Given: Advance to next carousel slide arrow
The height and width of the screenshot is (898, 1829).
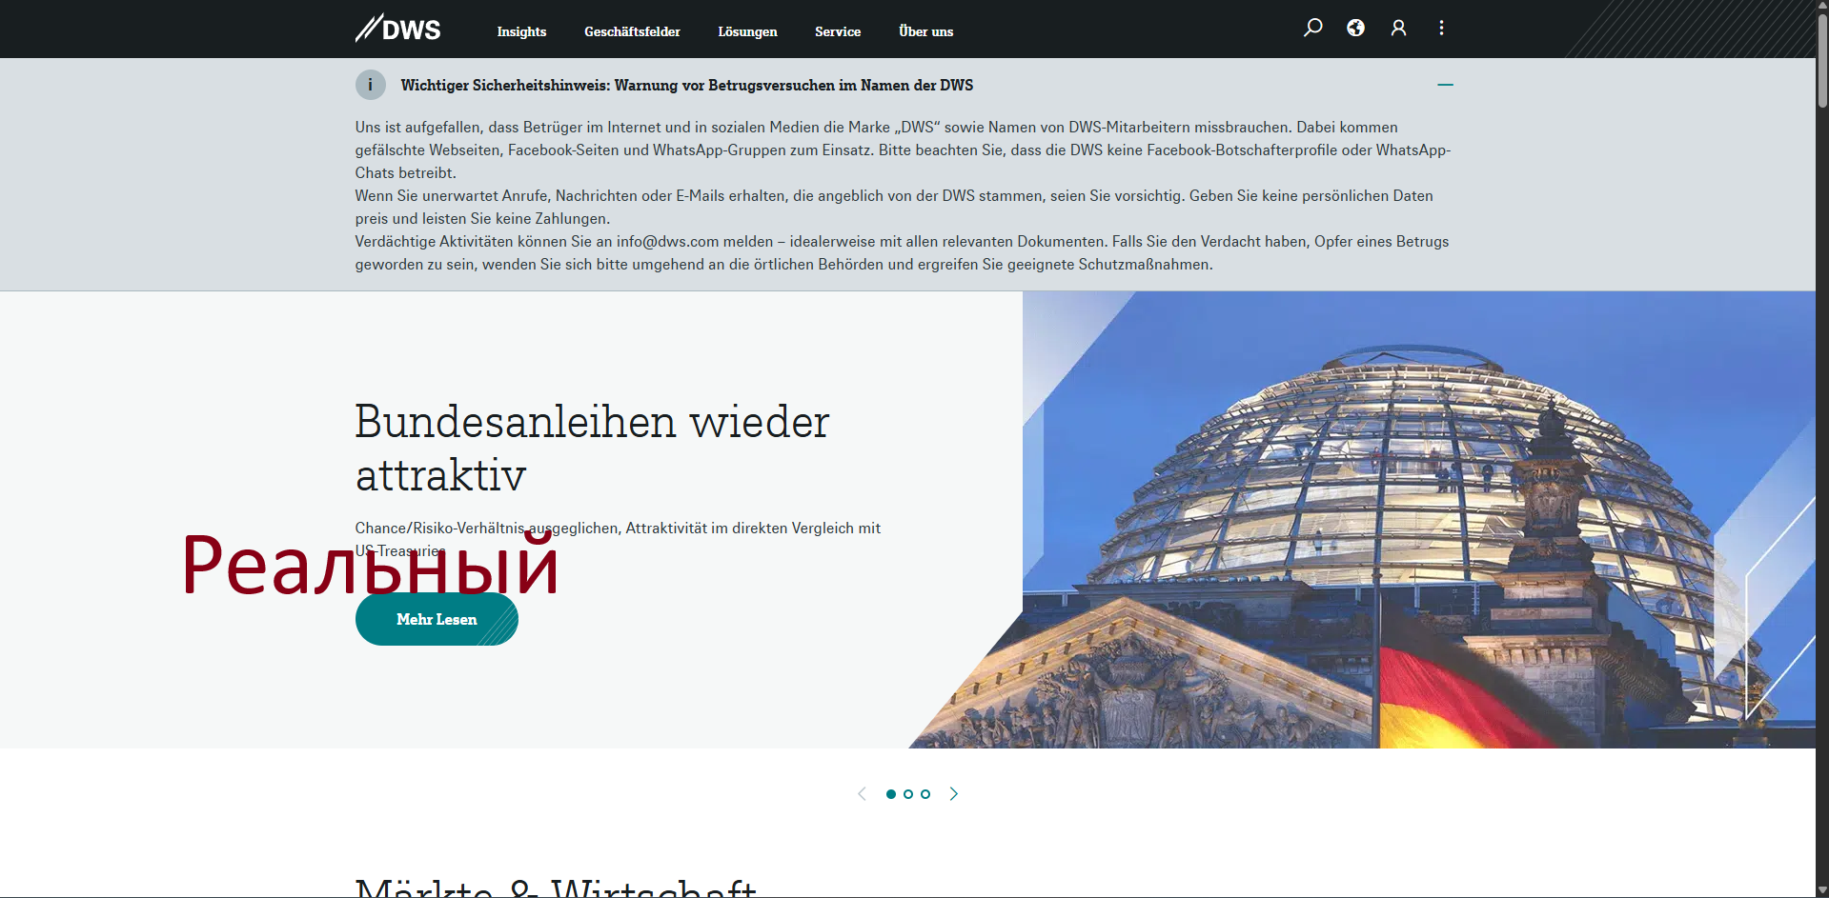Looking at the screenshot, I should pos(953,793).
